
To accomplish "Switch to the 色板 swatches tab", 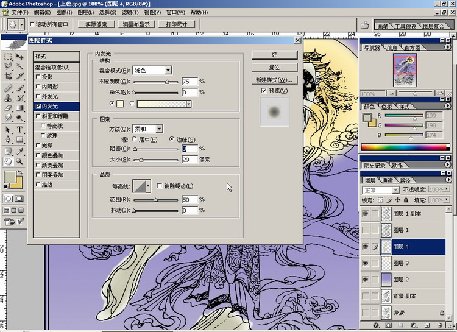I will 386,107.
